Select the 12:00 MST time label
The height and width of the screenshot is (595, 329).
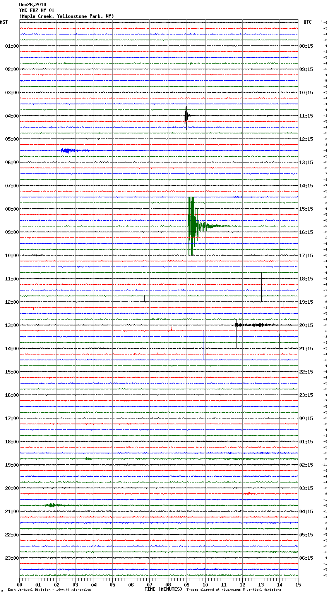click(12, 302)
